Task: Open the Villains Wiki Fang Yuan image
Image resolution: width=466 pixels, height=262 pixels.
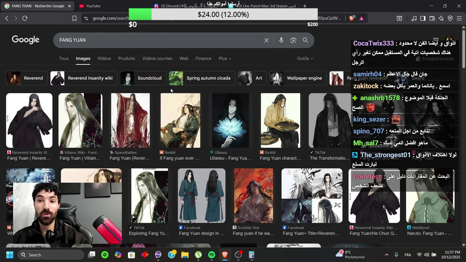Action: click(80, 120)
